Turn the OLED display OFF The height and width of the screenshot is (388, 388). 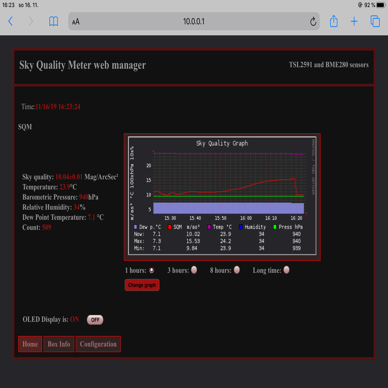(95, 320)
